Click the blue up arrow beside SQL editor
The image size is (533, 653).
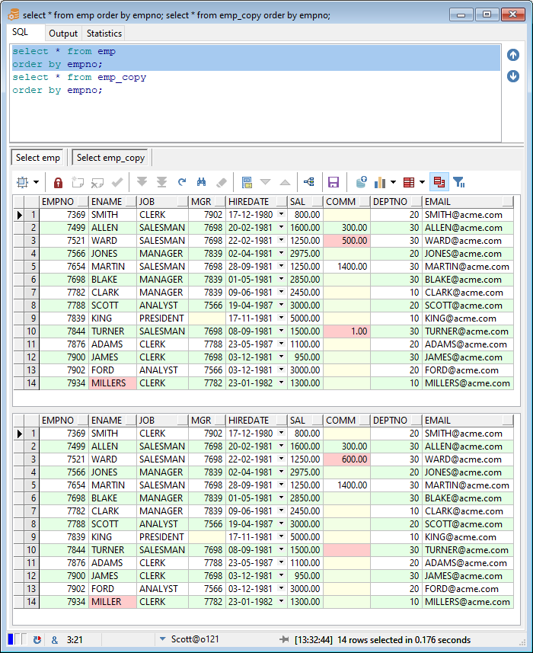[x=513, y=55]
